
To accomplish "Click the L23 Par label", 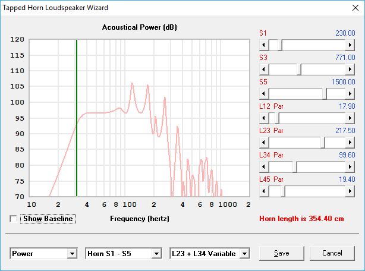I will click(x=271, y=131).
